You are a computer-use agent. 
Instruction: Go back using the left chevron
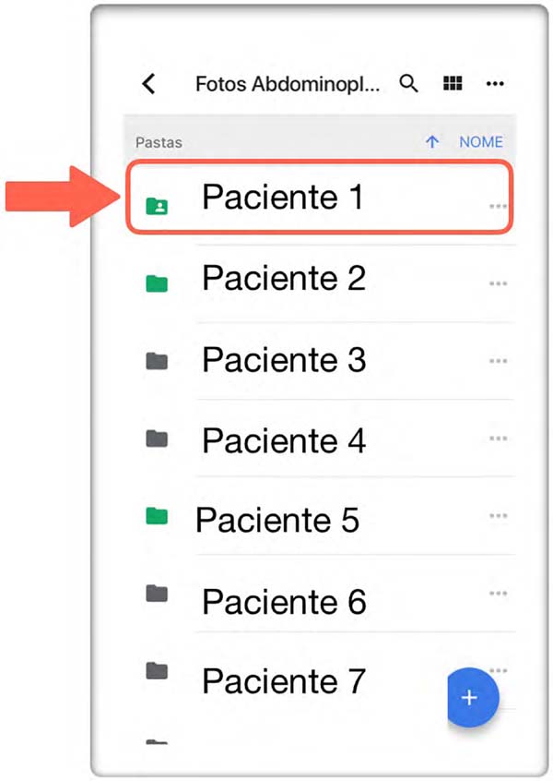coord(148,84)
